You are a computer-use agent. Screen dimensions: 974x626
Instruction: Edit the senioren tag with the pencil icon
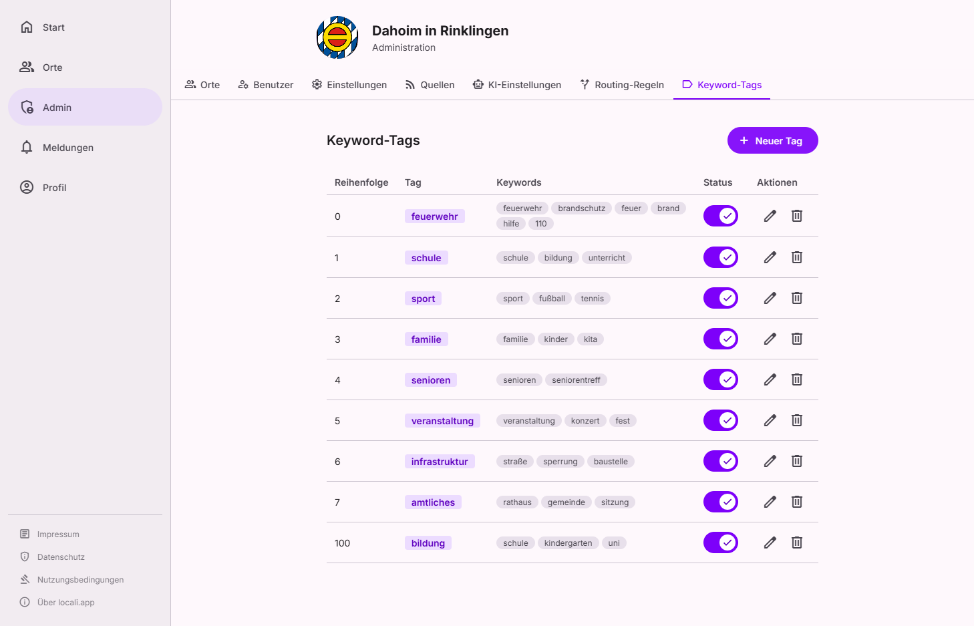click(x=770, y=379)
